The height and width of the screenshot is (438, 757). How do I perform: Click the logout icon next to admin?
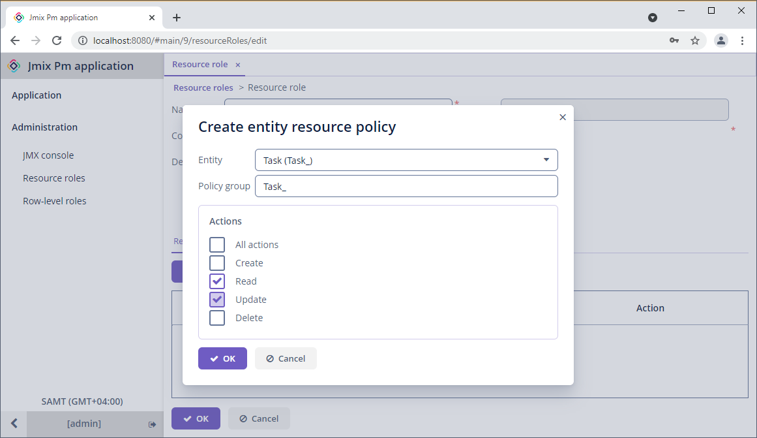point(152,424)
